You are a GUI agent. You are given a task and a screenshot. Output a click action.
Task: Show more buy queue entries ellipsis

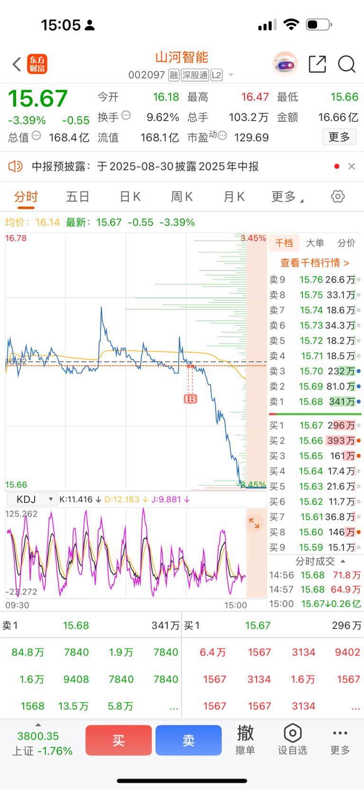(355, 707)
